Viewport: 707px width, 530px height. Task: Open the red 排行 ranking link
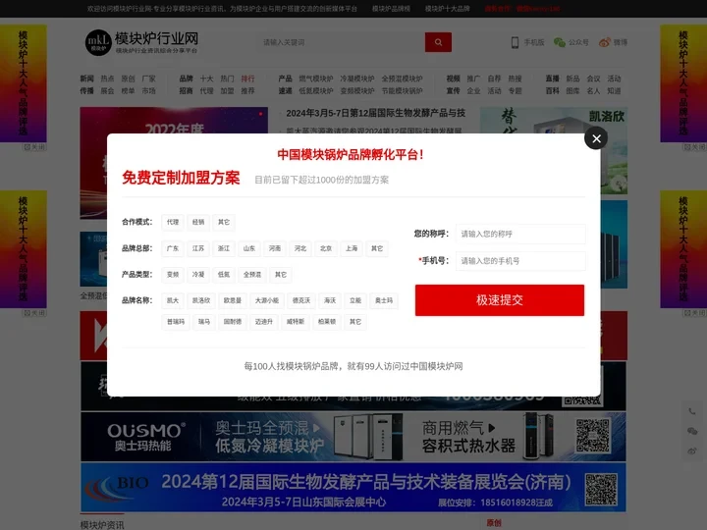point(247,79)
